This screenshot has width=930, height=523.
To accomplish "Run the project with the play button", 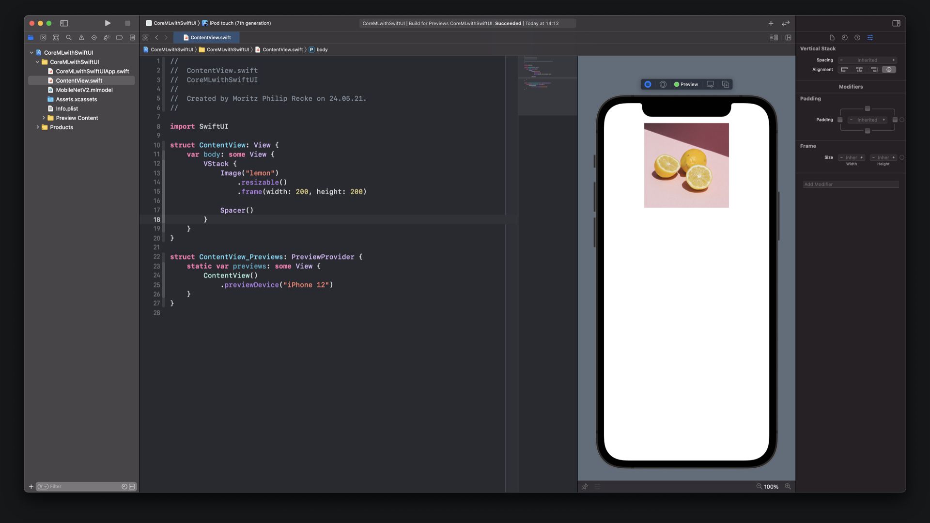I will pos(108,23).
